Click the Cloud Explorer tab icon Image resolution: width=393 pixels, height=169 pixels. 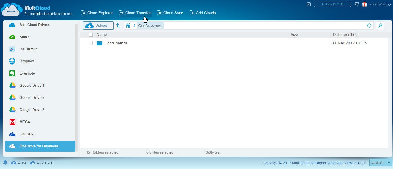click(84, 13)
